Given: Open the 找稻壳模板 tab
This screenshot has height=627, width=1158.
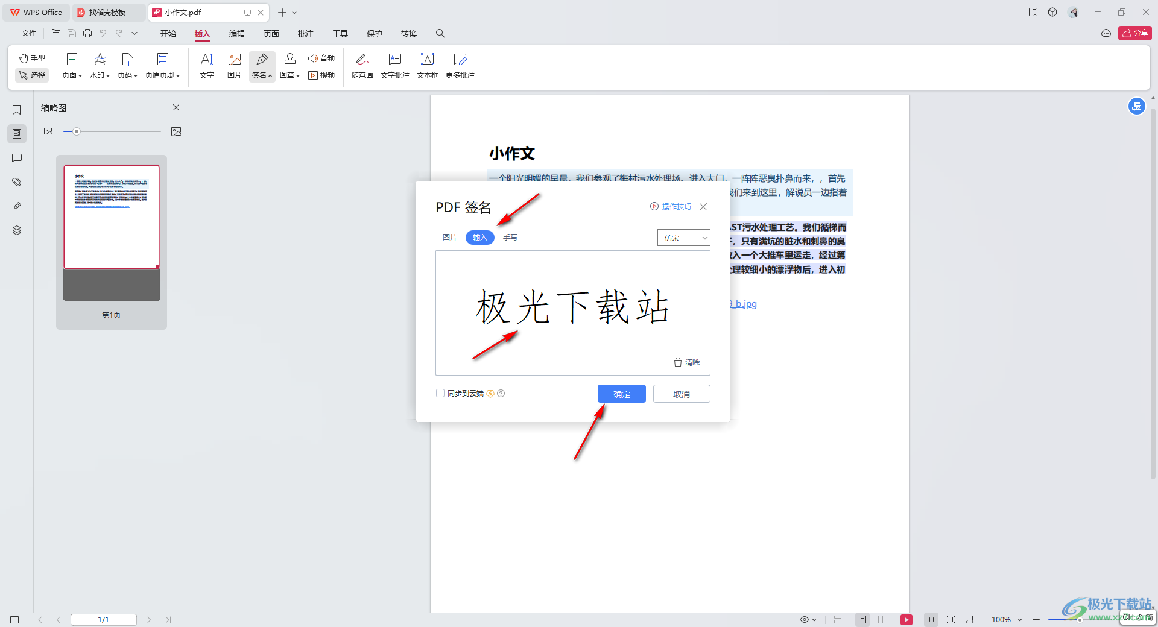Looking at the screenshot, I should click(109, 12).
